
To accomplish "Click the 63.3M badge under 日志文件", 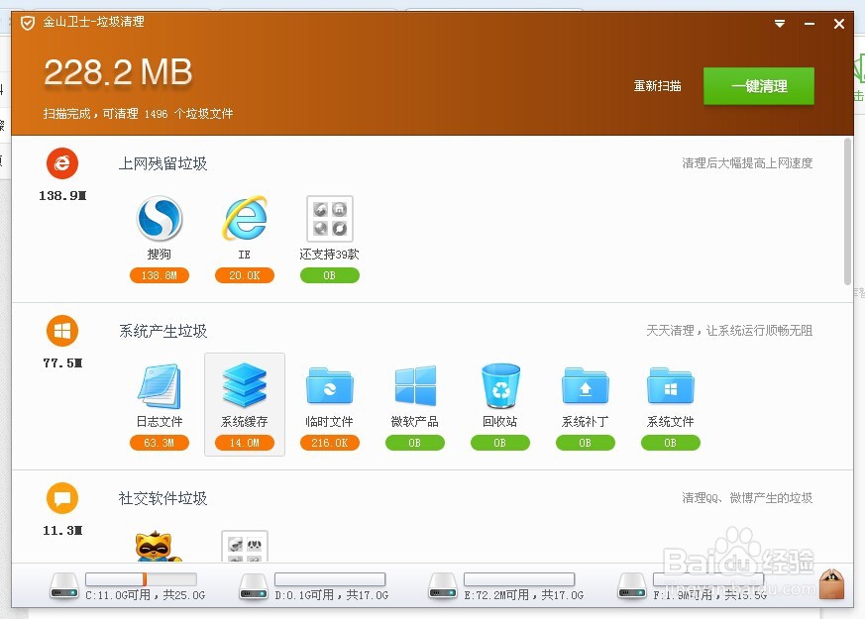I will pos(160,443).
